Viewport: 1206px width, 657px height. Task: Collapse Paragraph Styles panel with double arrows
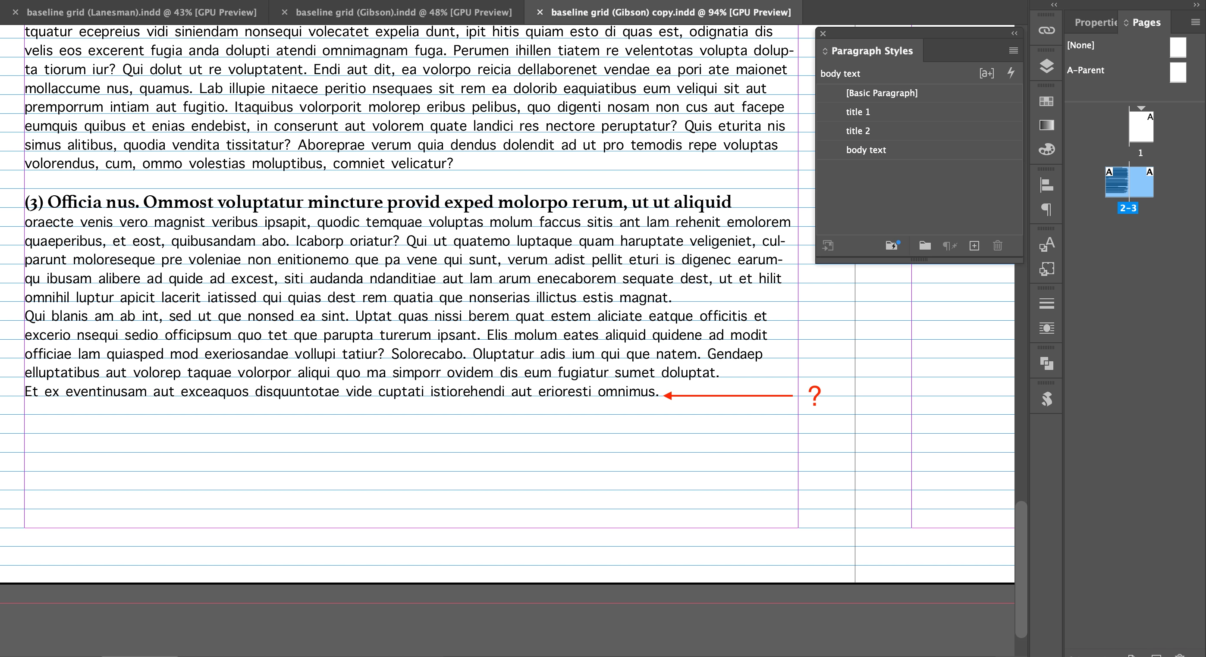[x=1014, y=33]
